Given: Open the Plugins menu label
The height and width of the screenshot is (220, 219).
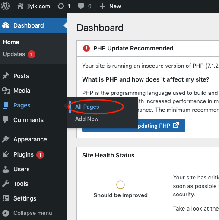Looking at the screenshot, I should click(x=23, y=154).
